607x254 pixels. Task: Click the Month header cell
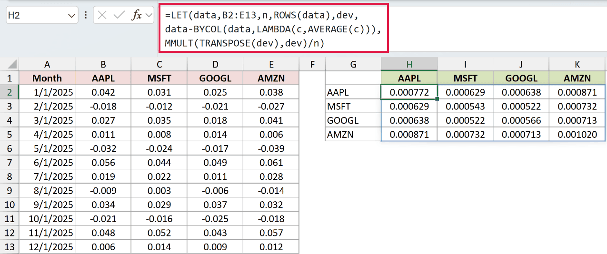[x=47, y=78]
